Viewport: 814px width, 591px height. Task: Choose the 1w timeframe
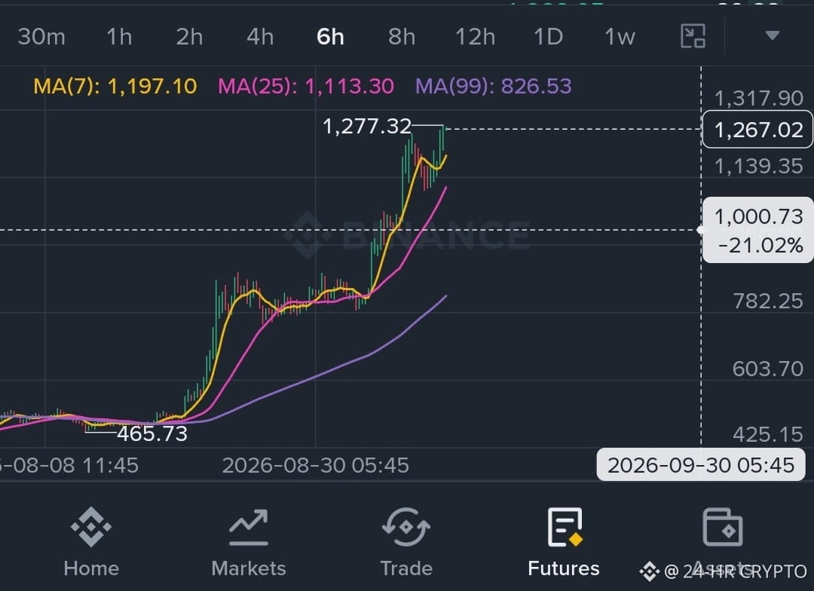coord(620,37)
